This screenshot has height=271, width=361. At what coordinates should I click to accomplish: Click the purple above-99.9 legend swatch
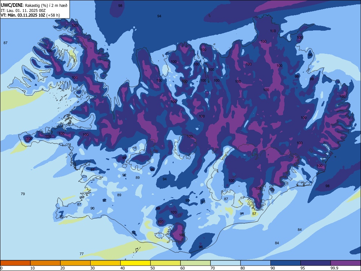(345, 263)
